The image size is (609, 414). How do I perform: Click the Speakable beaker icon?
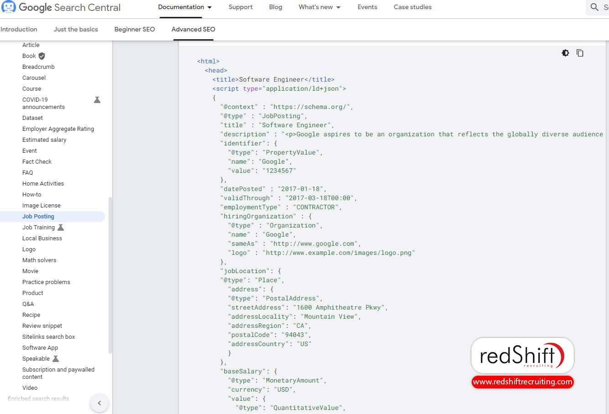point(56,359)
